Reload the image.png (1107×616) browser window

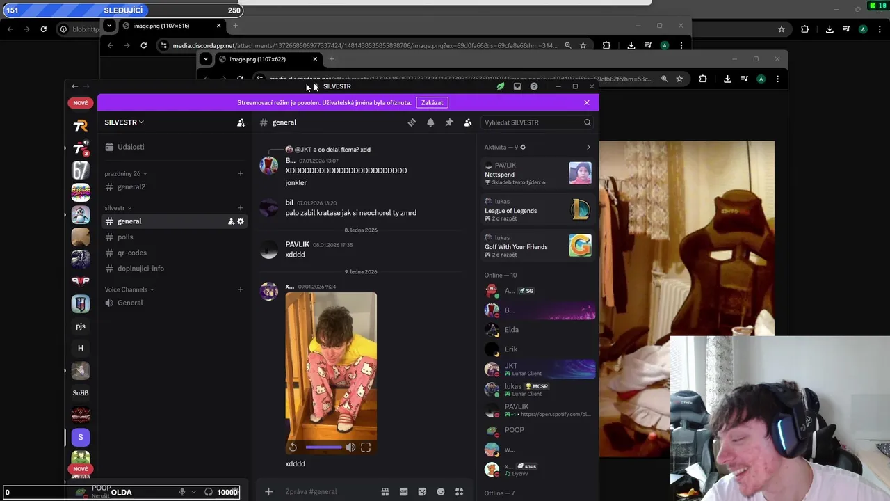click(143, 45)
